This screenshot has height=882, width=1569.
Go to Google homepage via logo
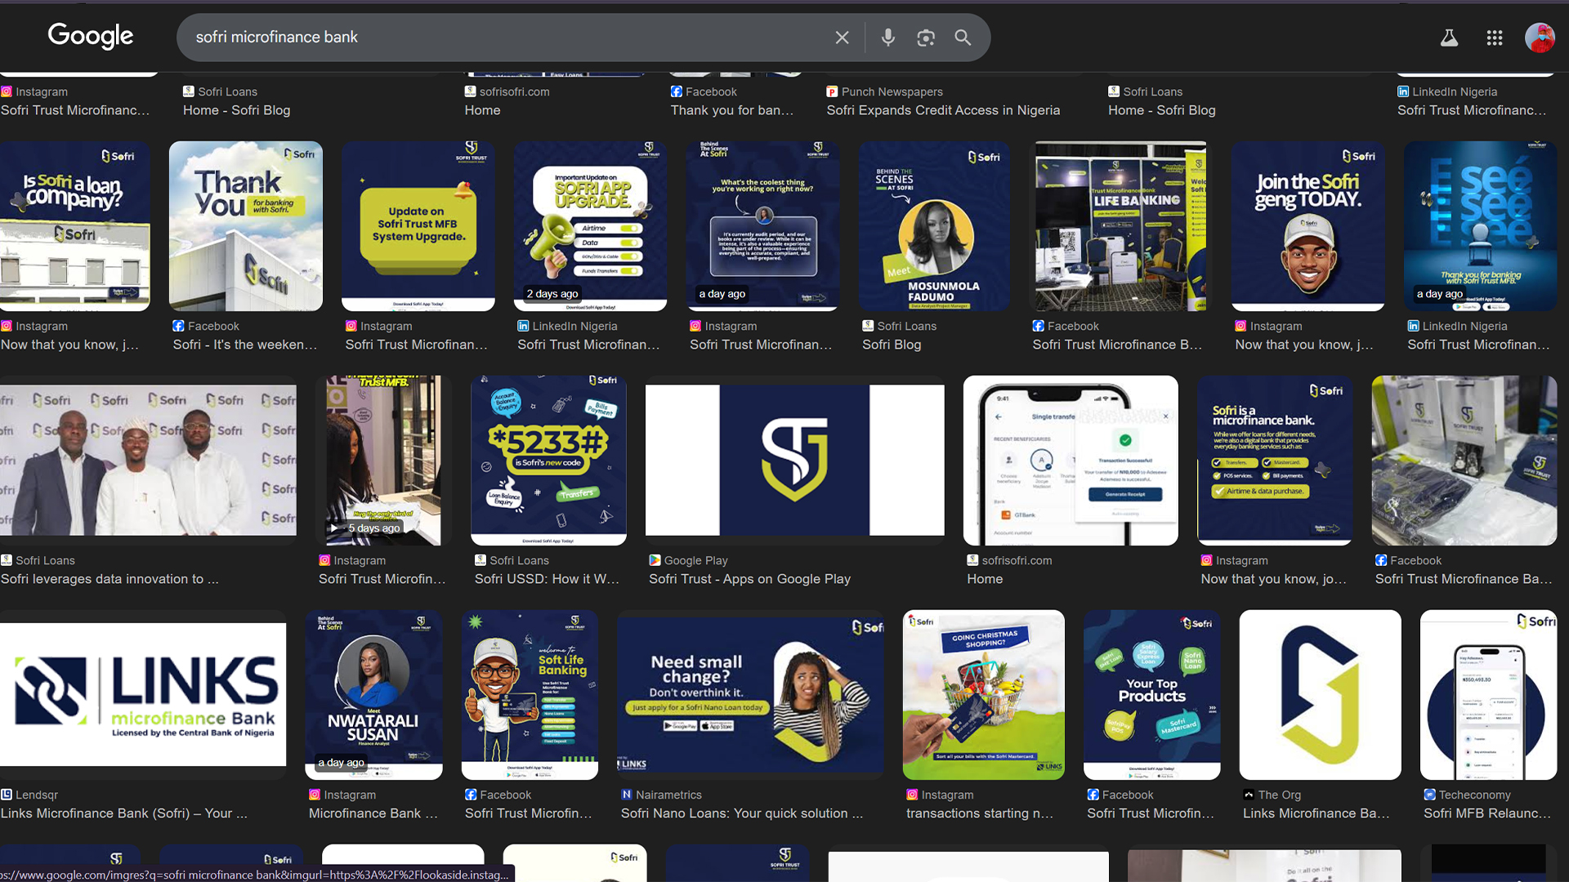(x=91, y=36)
